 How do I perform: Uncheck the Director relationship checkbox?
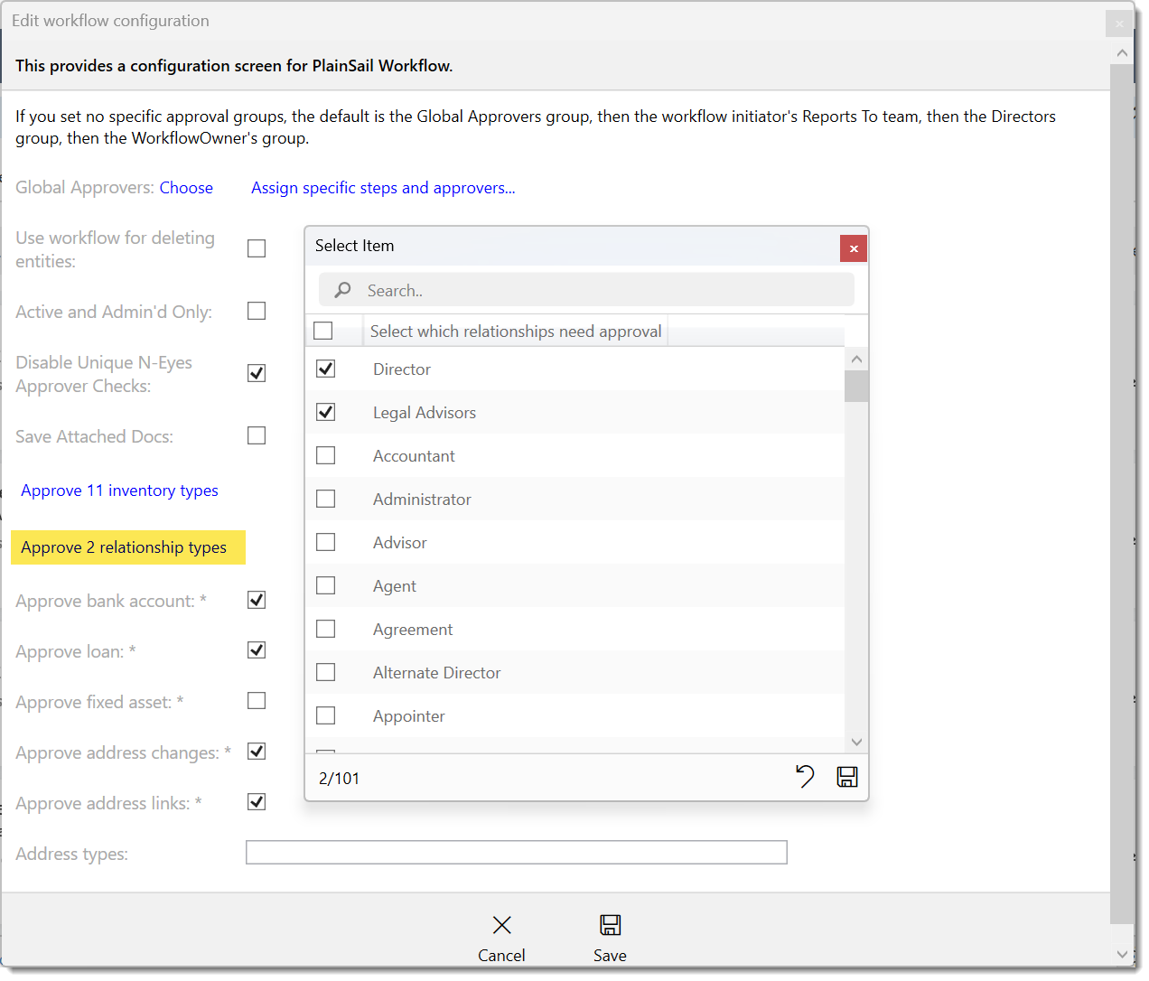point(325,368)
